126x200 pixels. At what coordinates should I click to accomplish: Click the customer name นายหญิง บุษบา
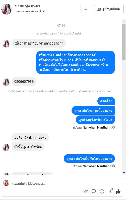click(x=28, y=6)
